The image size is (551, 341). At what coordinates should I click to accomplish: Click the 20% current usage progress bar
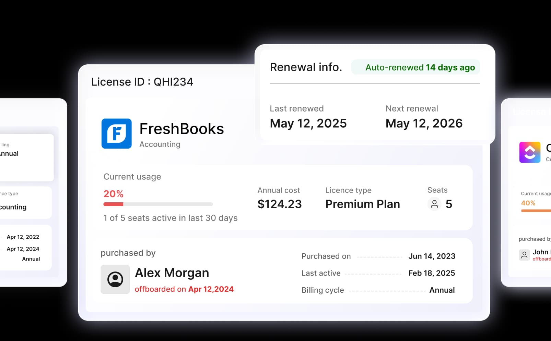(x=158, y=204)
